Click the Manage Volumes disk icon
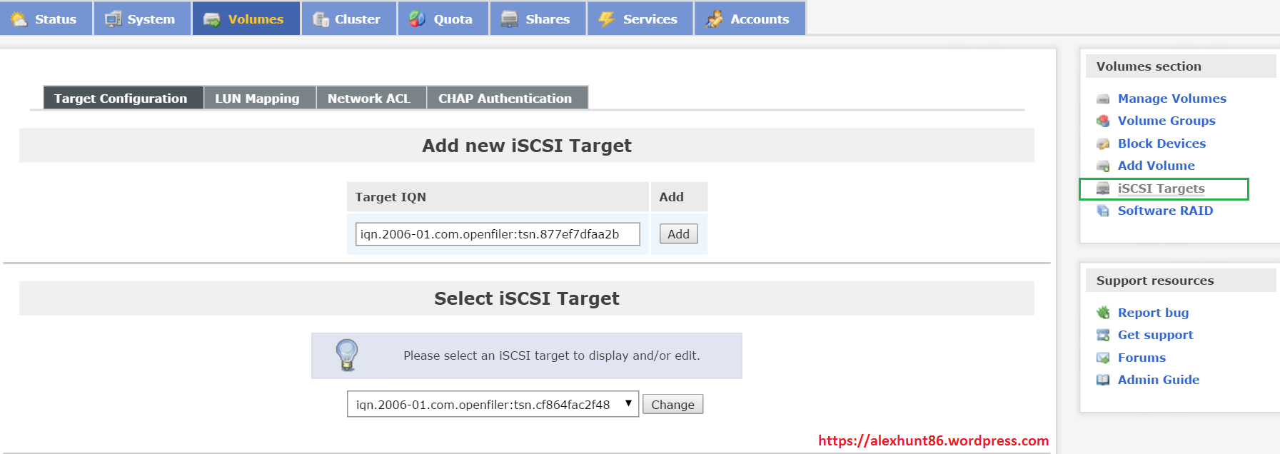Image resolution: width=1280 pixels, height=454 pixels. [1103, 99]
